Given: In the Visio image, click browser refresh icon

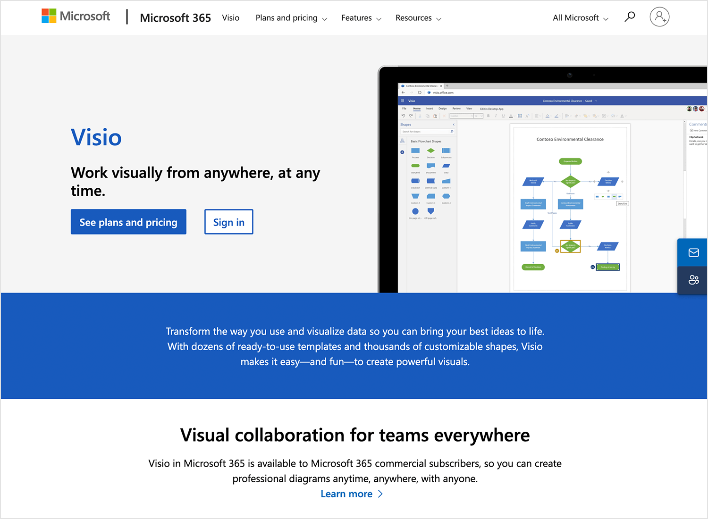Looking at the screenshot, I should tap(420, 92).
